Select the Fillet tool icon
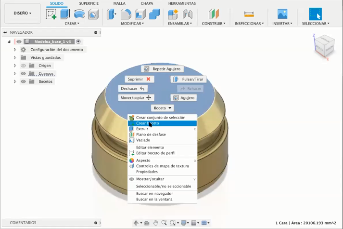 [126, 14]
